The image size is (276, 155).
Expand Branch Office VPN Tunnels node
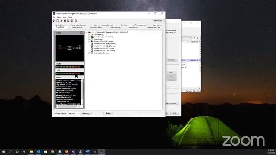[89, 41]
